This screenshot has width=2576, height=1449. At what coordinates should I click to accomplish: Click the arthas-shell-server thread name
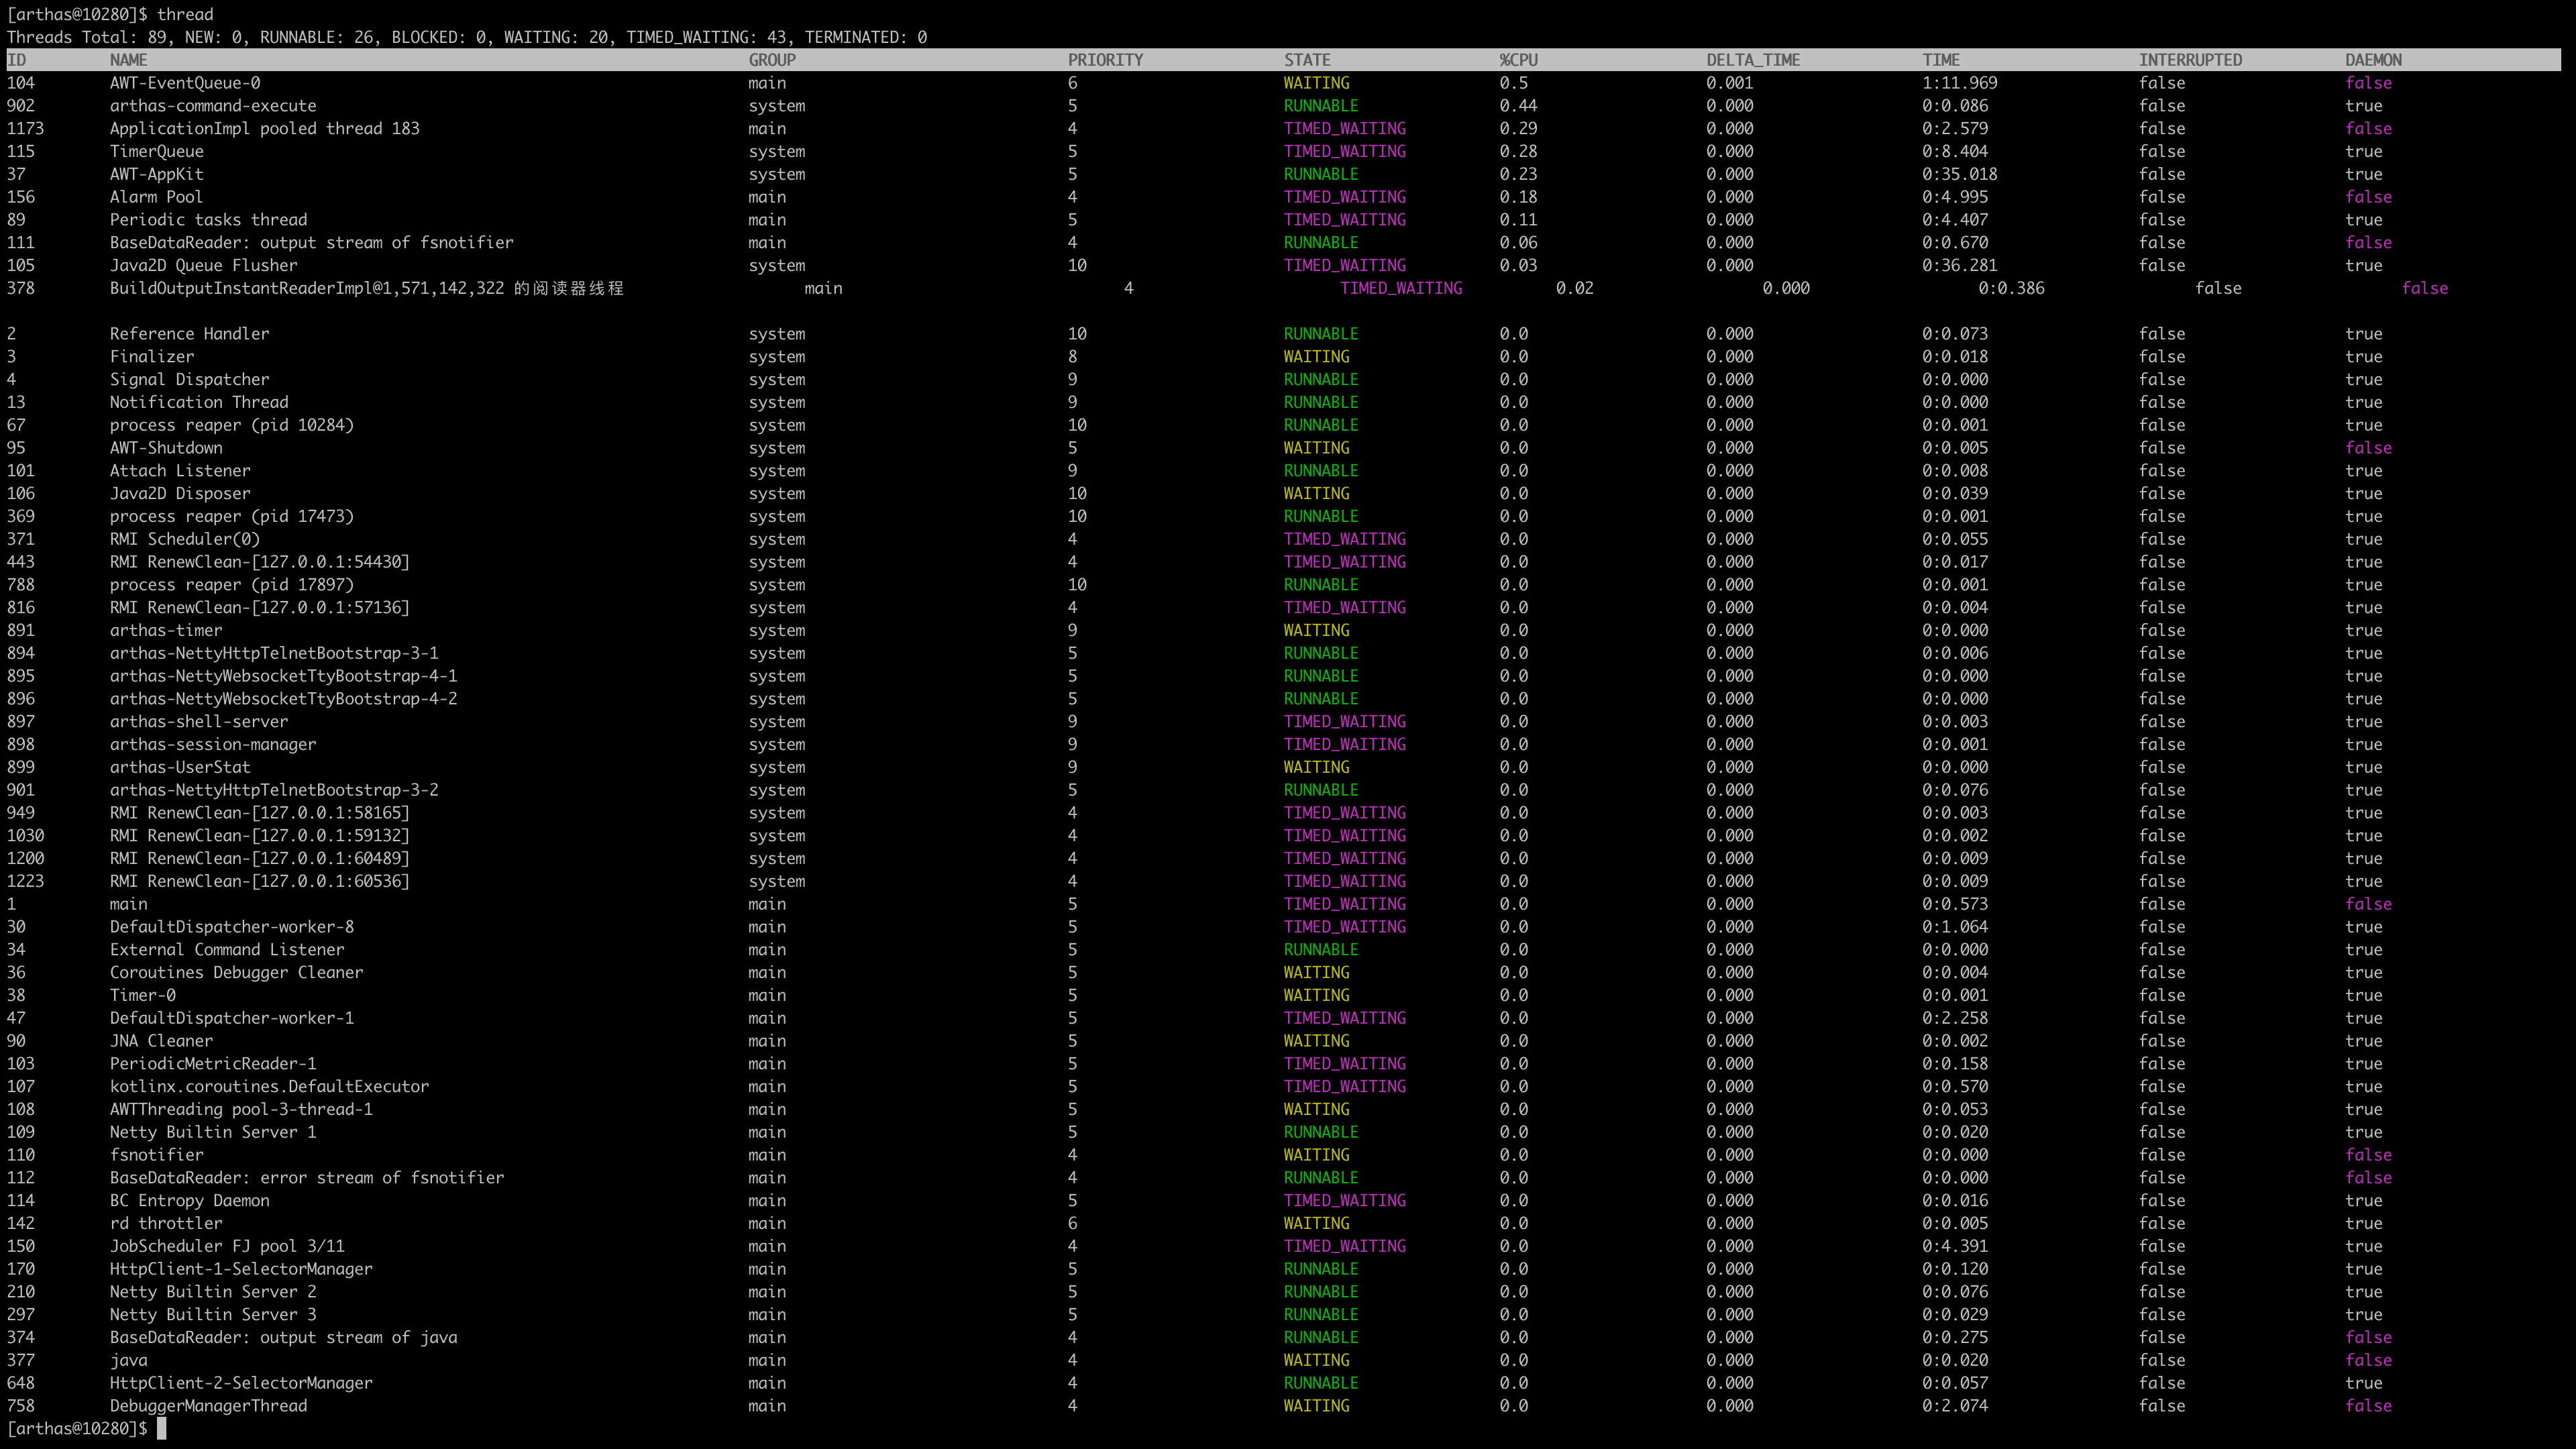coord(199,722)
